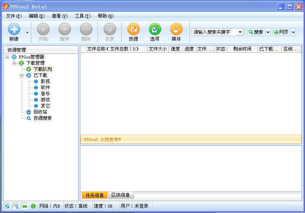The height and width of the screenshot is (213, 305).
Task: Open 回收站 recycle bin item
Action: (x=40, y=112)
